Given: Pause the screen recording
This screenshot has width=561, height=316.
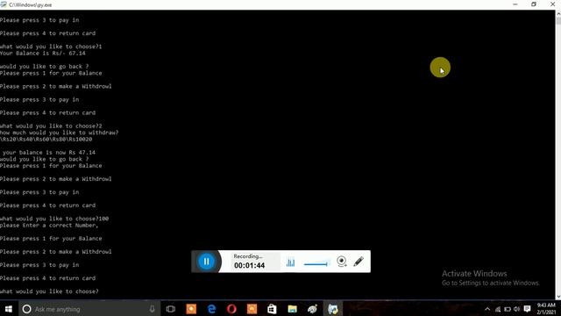Looking at the screenshot, I should point(206,262).
